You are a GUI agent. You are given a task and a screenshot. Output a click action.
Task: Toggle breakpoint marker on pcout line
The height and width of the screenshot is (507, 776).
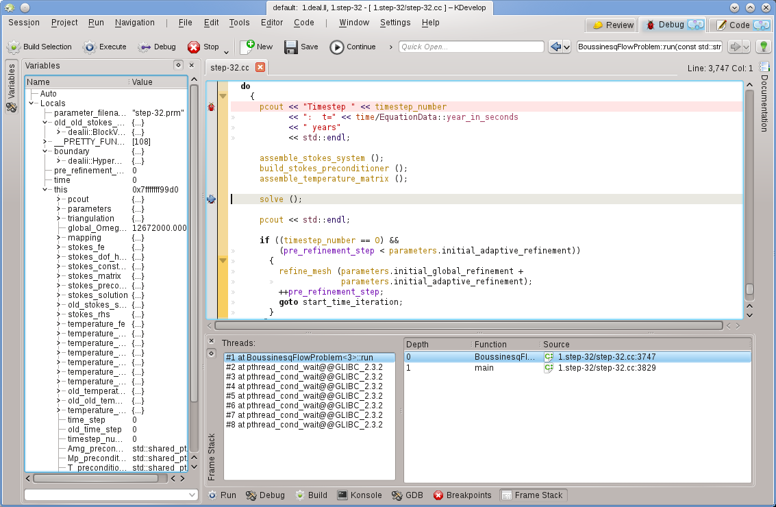(x=212, y=107)
